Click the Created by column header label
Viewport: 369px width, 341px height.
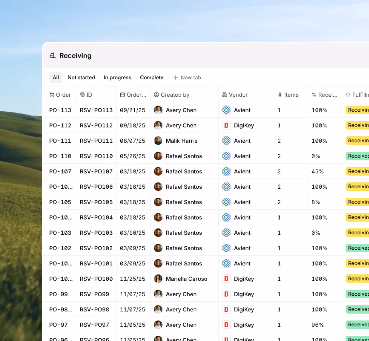[175, 95]
